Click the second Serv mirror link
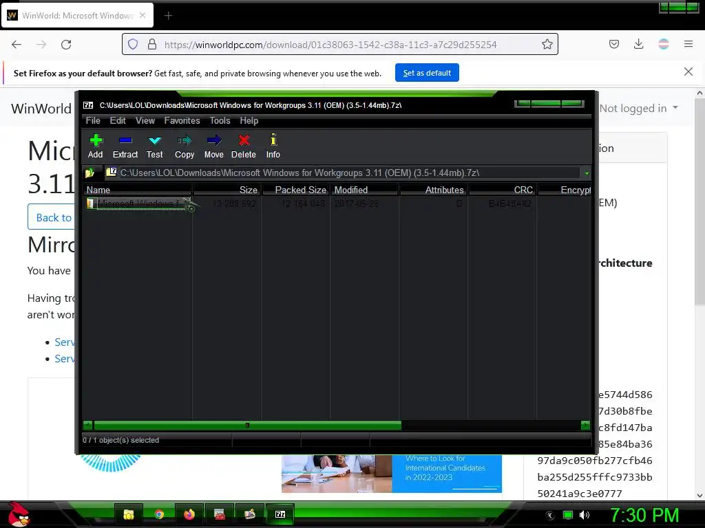The width and height of the screenshot is (705, 528). coord(65,359)
